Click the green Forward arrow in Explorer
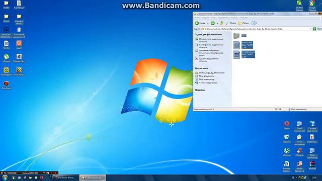Viewport: 322px width, 181px height. click(213, 23)
